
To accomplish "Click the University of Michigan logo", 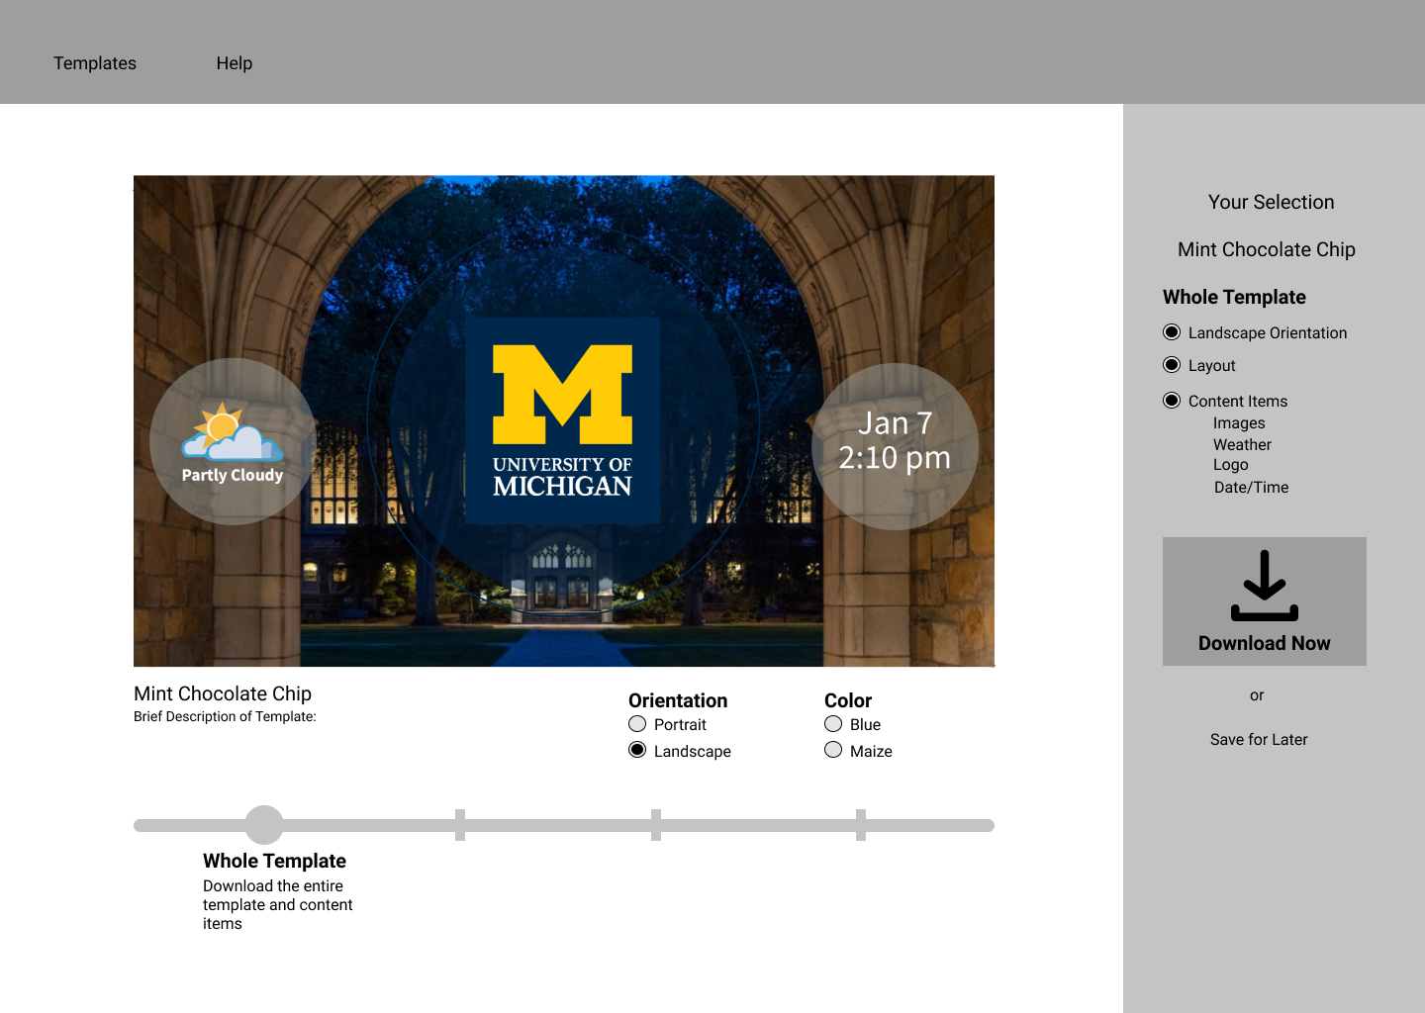I will coord(562,420).
